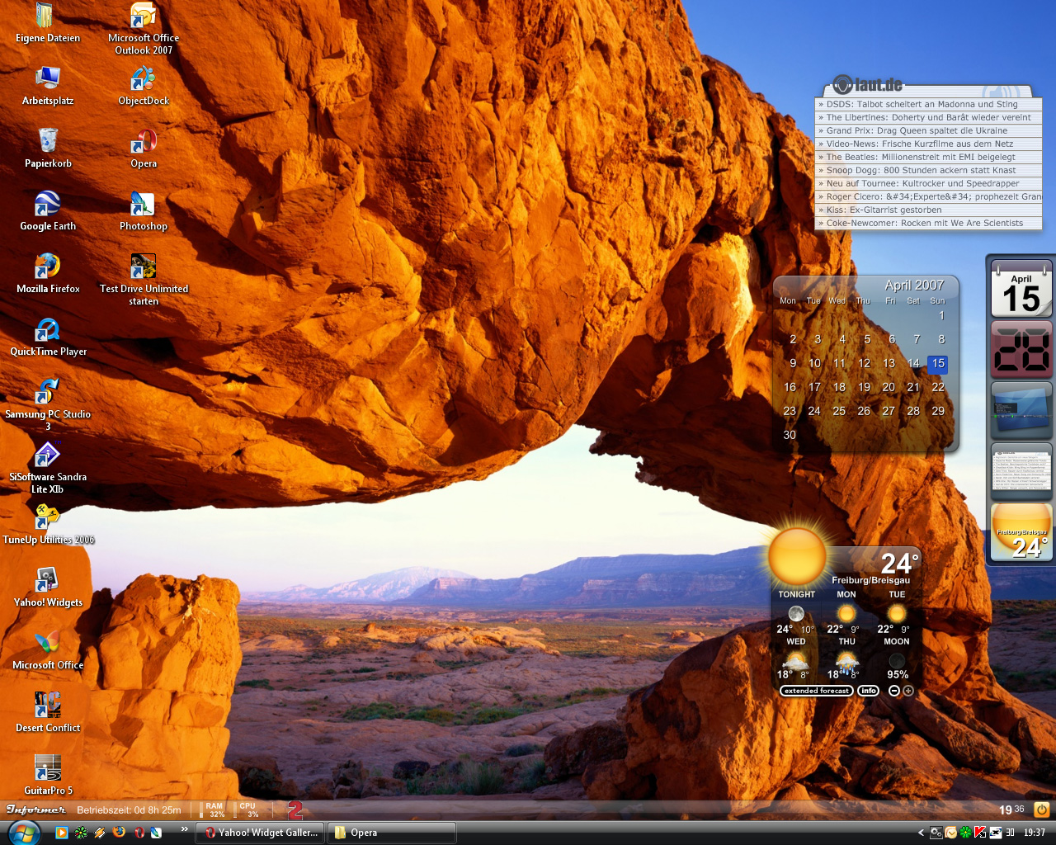Select the GuitarPro 5 desktop icon
This screenshot has width=1056, height=845.
47,776
